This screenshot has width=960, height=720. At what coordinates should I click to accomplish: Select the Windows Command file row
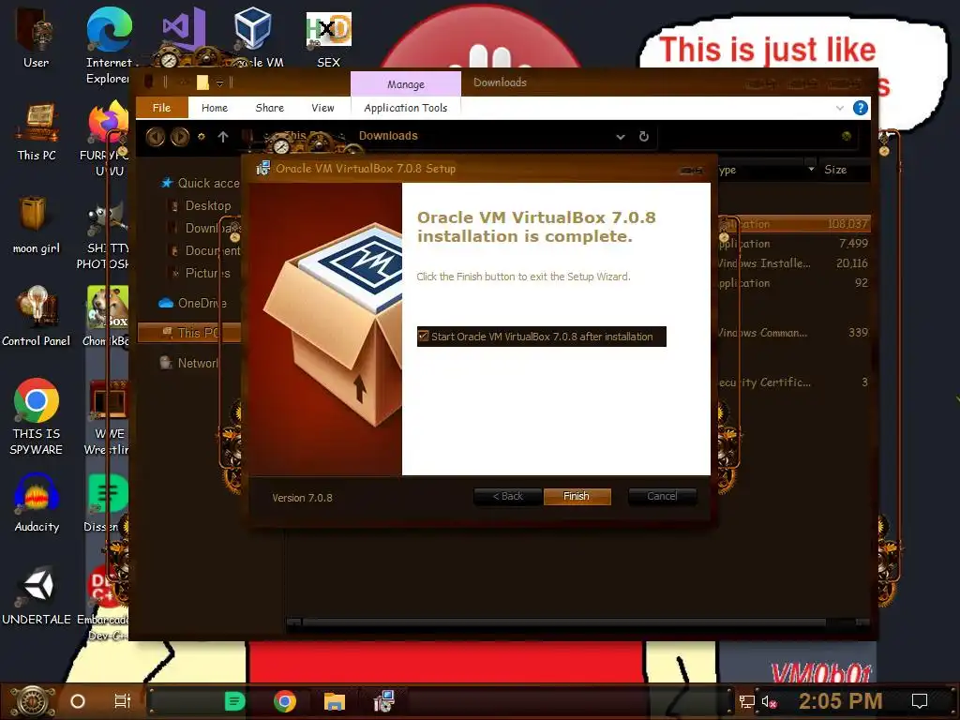tap(794, 333)
